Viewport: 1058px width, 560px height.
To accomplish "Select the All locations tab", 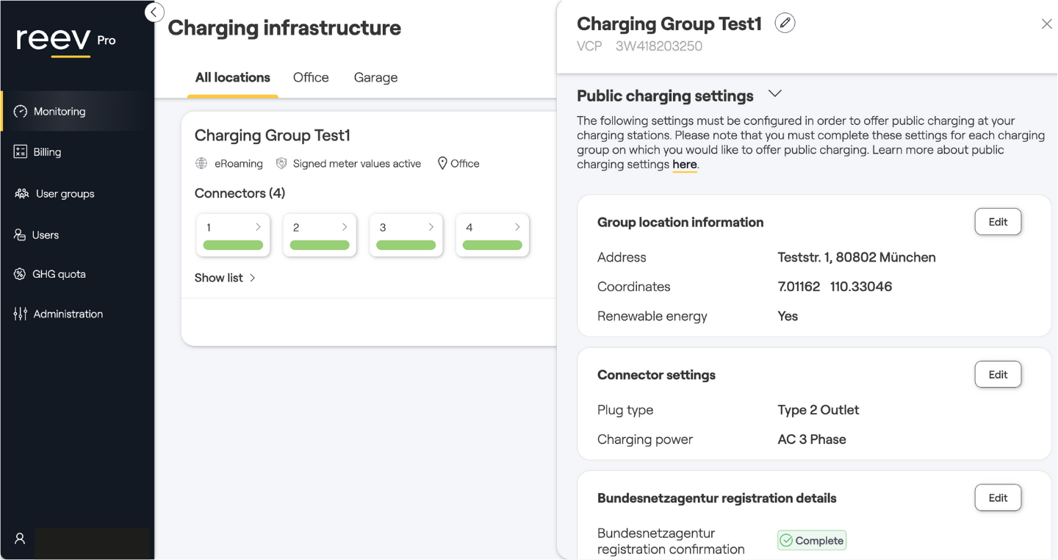I will pyautogui.click(x=232, y=78).
